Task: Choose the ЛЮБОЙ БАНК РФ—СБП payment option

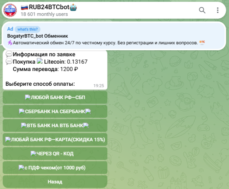Action: point(55,97)
